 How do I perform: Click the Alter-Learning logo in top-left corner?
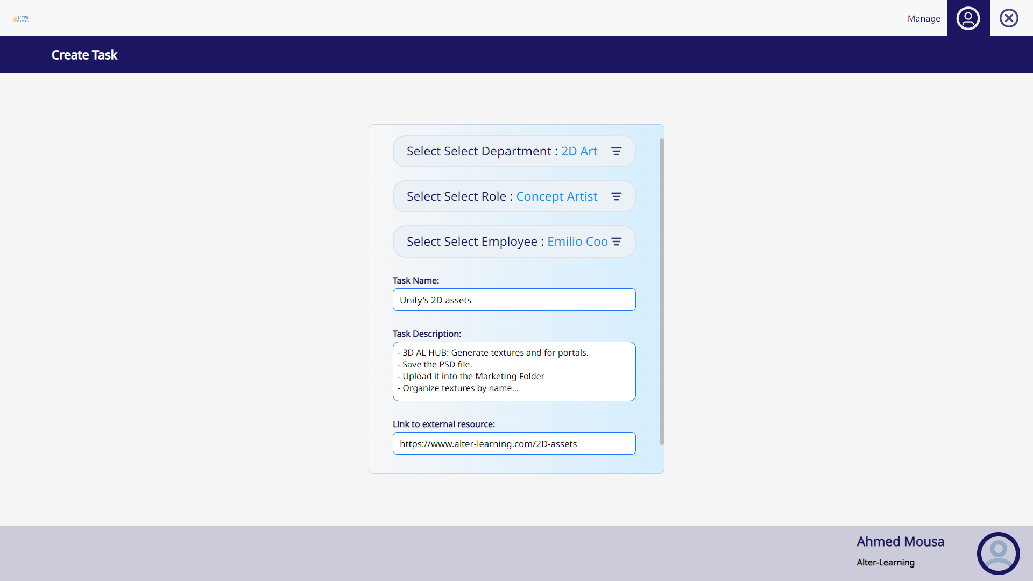coord(20,18)
